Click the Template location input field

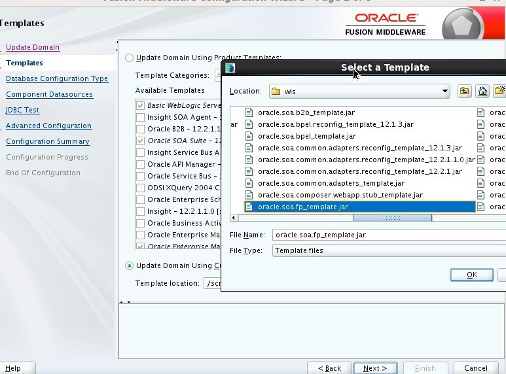(212, 283)
